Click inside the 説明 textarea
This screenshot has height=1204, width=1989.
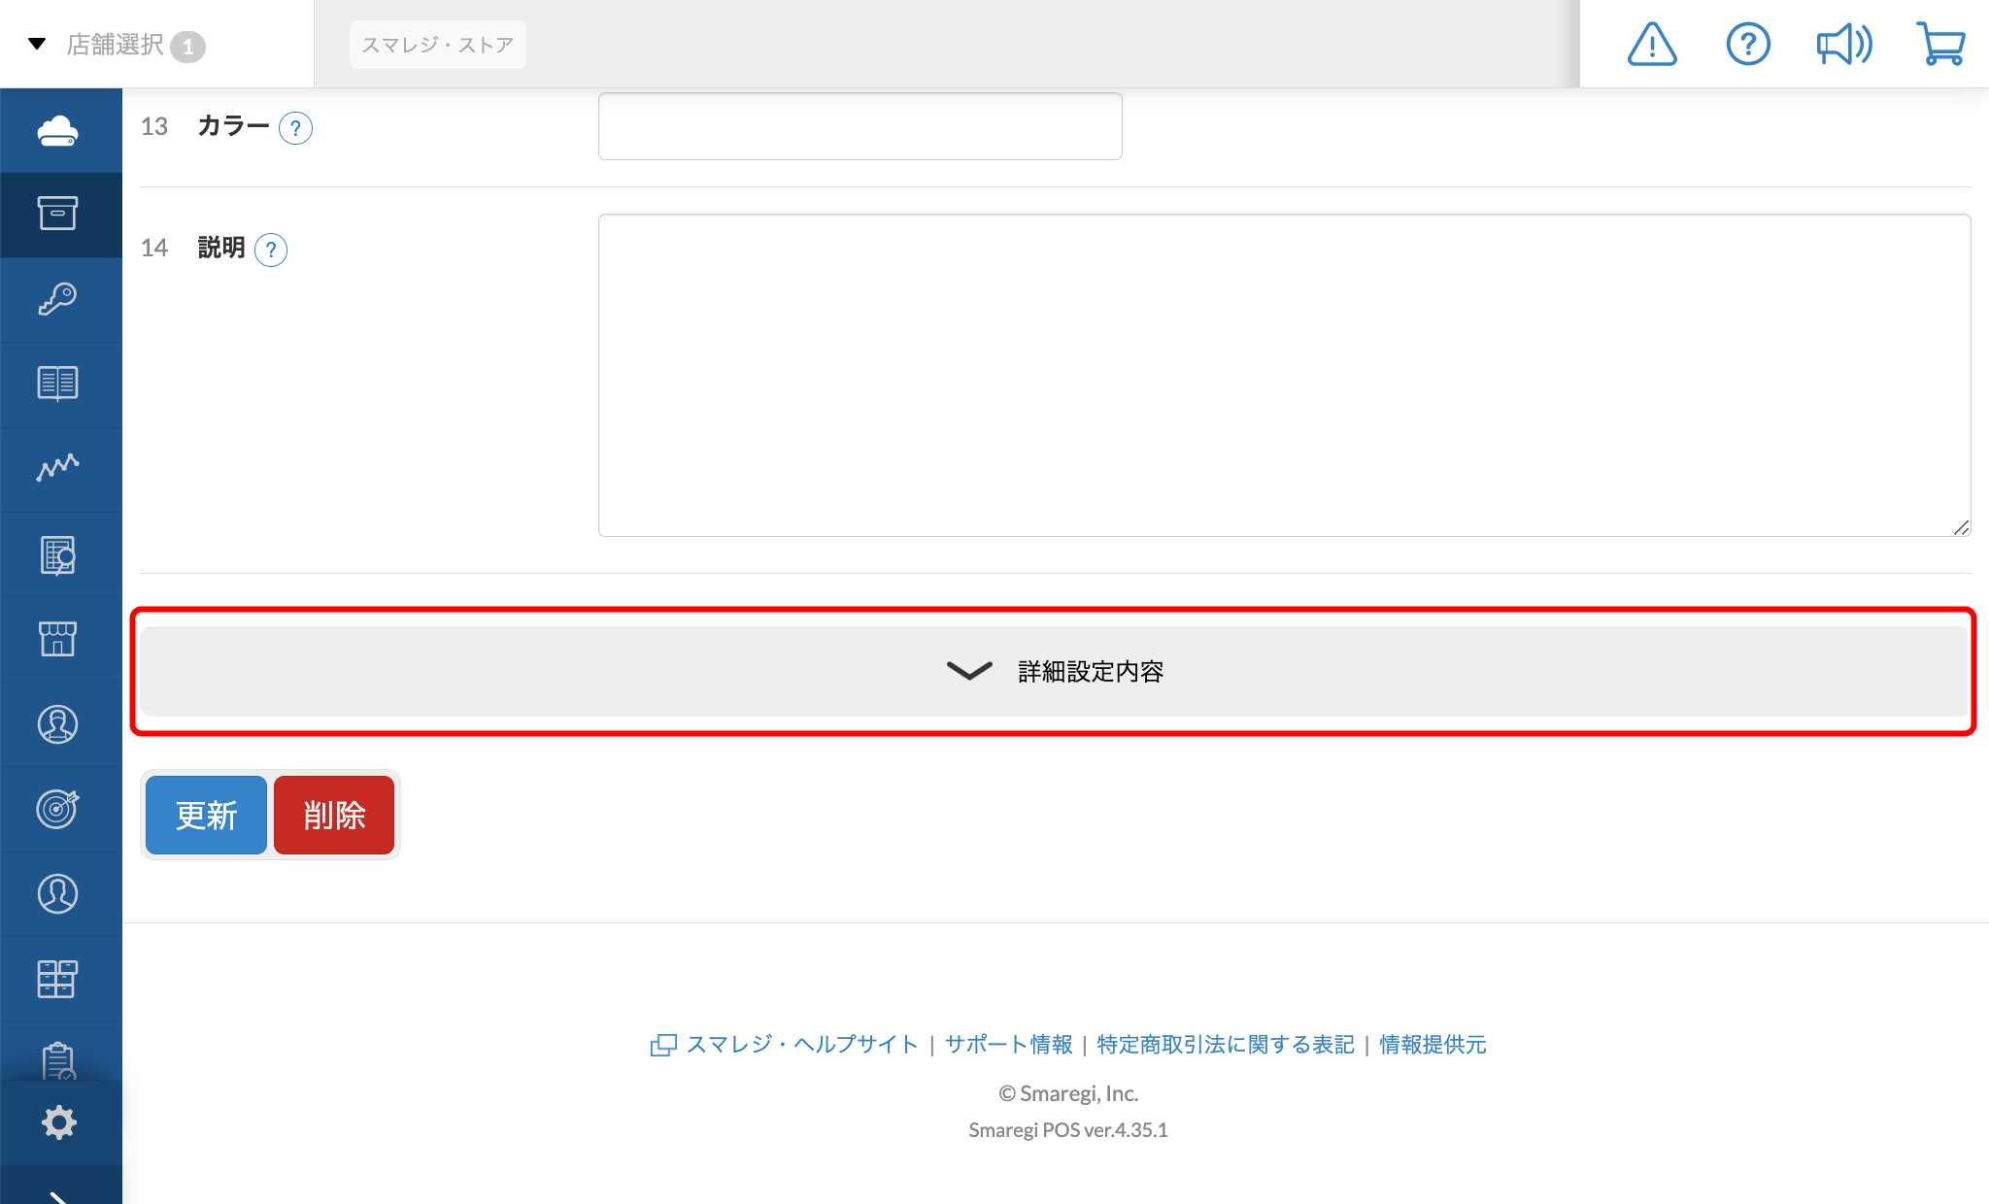coord(1284,375)
